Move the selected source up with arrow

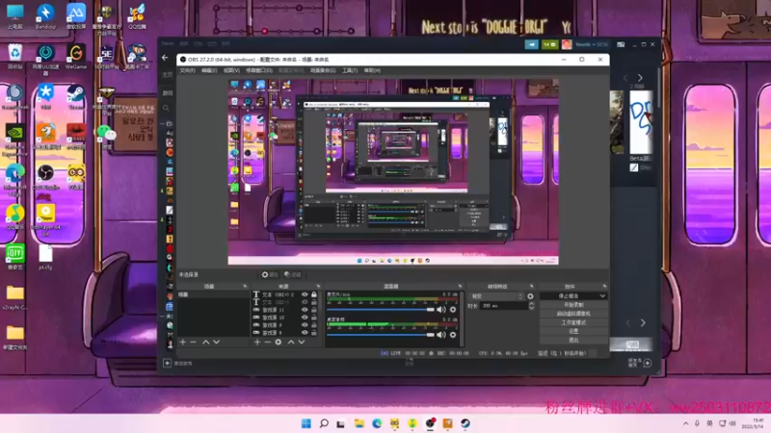[291, 342]
